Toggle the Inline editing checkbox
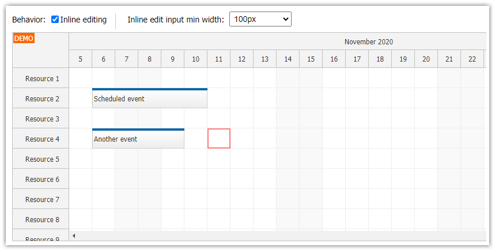495x251 pixels. pyautogui.click(x=55, y=20)
